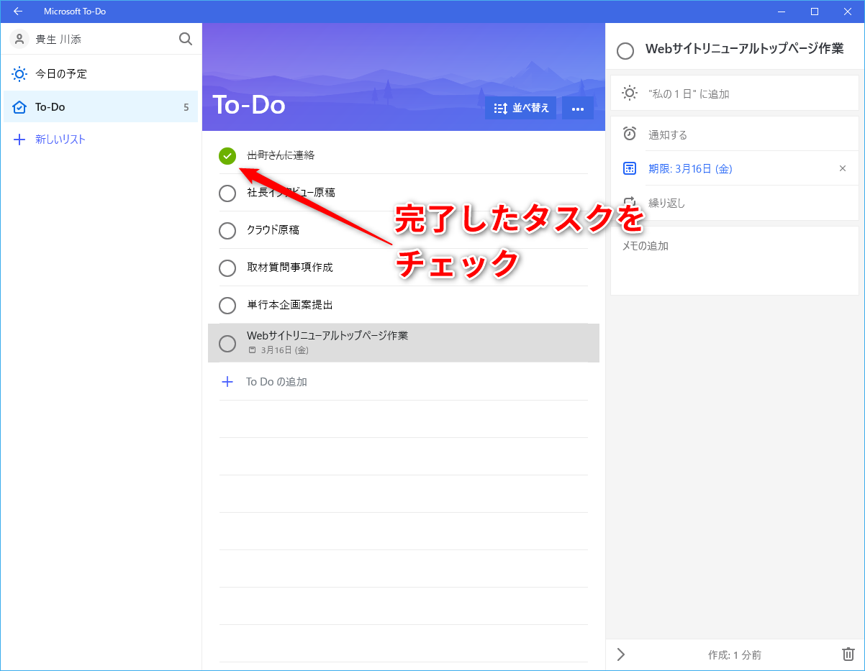
Task: Click the To-Do home icon in sidebar
Action: tap(19, 107)
